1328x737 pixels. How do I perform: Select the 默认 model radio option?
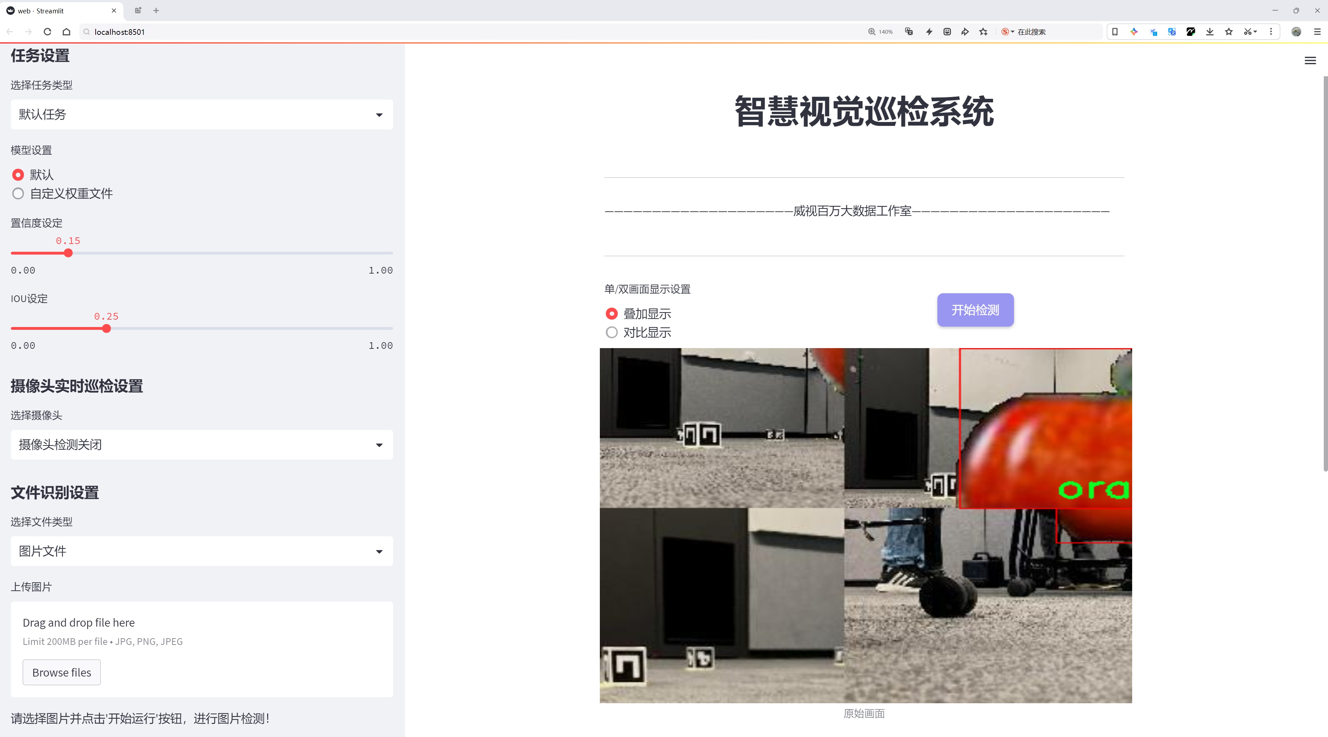32,175
